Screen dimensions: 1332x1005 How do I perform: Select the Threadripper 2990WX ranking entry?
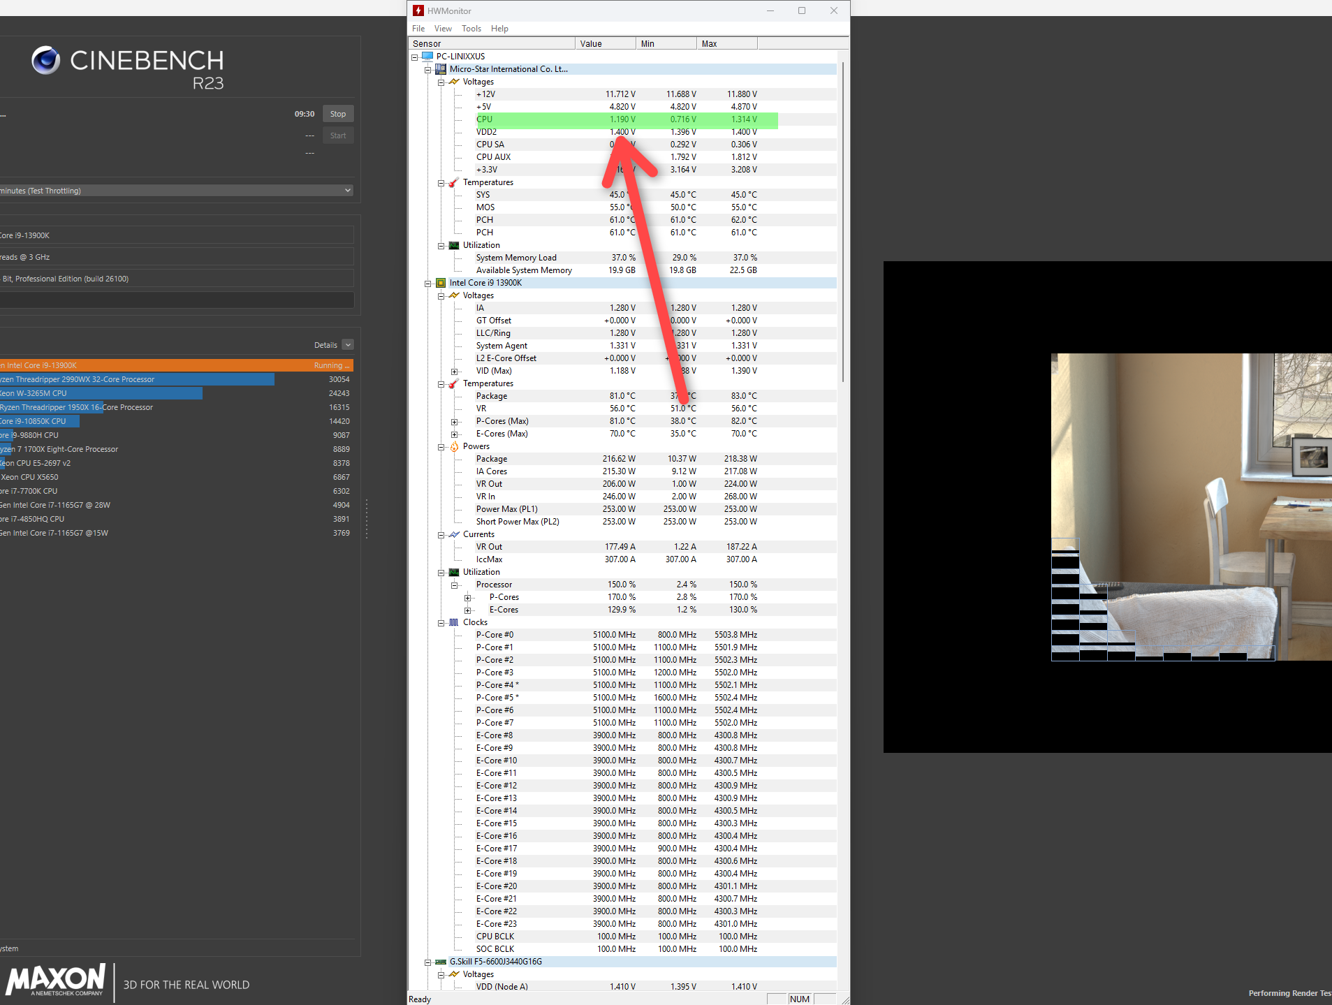177,379
